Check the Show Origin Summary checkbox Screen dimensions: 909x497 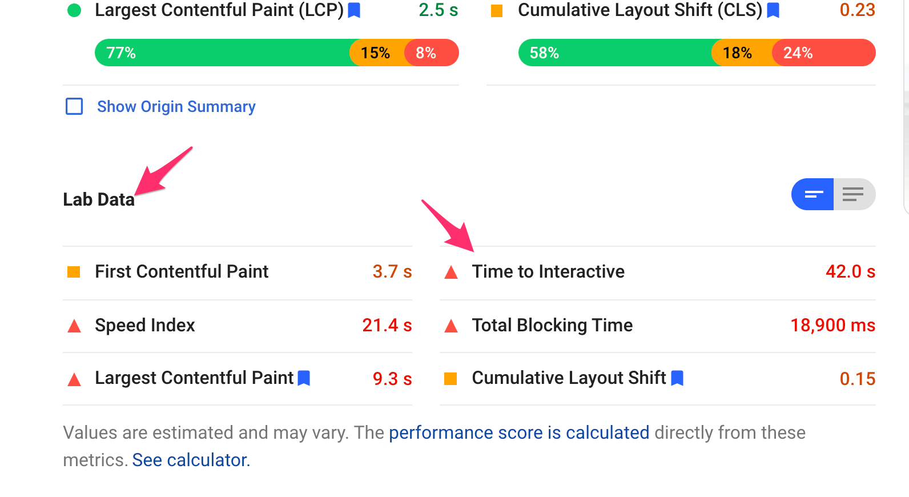pyautogui.click(x=74, y=106)
